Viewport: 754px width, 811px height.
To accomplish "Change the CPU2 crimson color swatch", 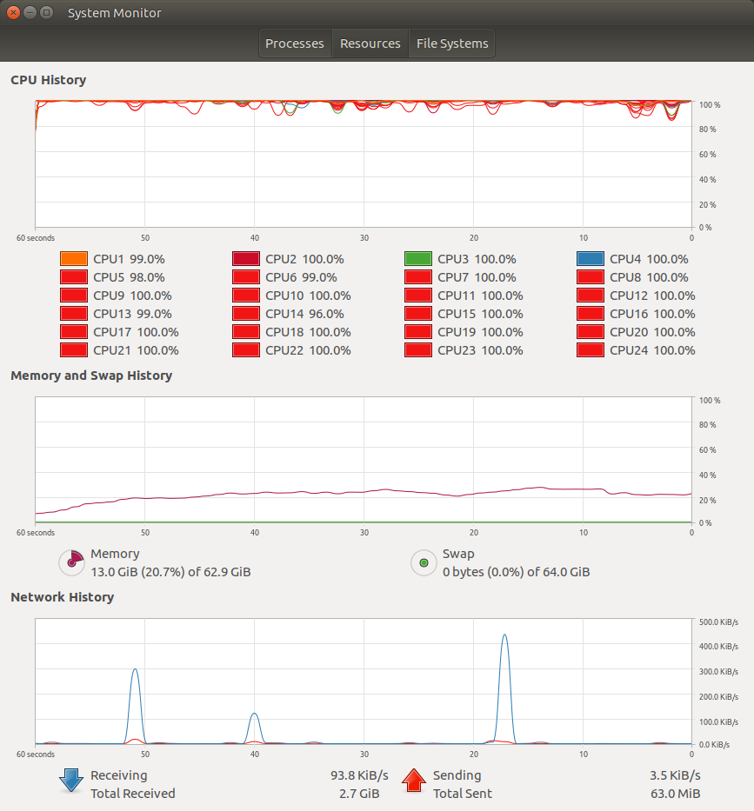I will (x=246, y=259).
